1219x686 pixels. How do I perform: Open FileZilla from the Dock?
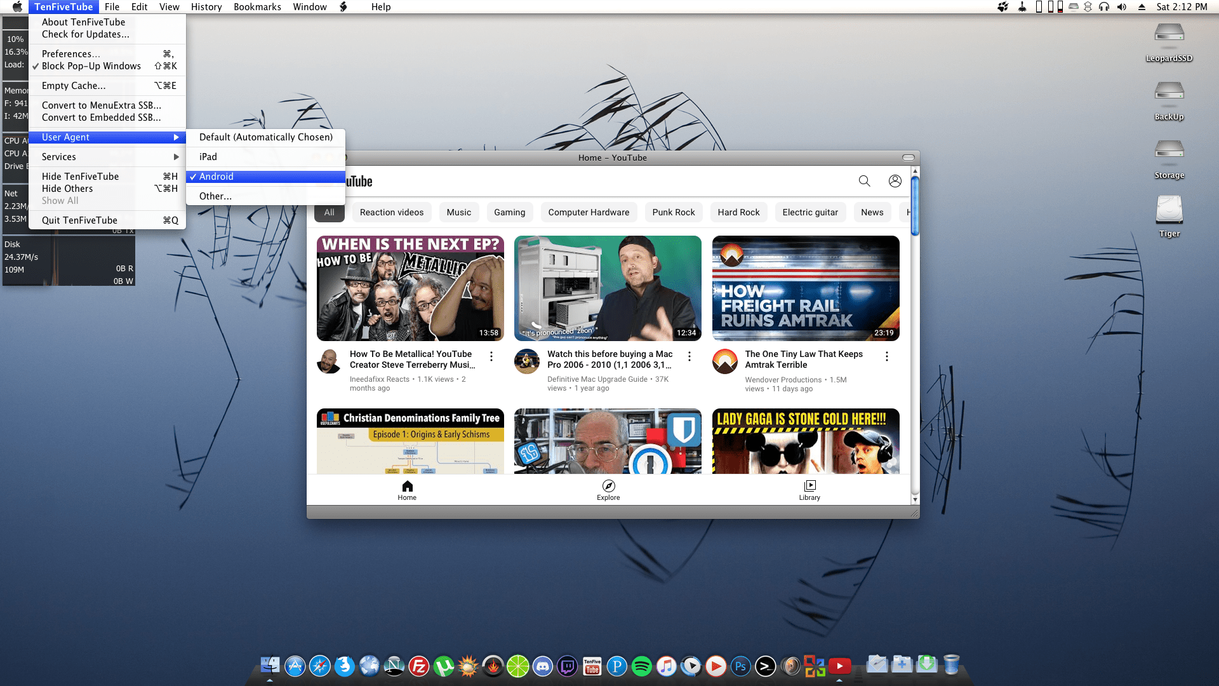418,666
